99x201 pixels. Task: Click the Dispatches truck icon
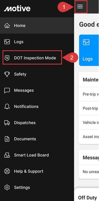coord(7,123)
